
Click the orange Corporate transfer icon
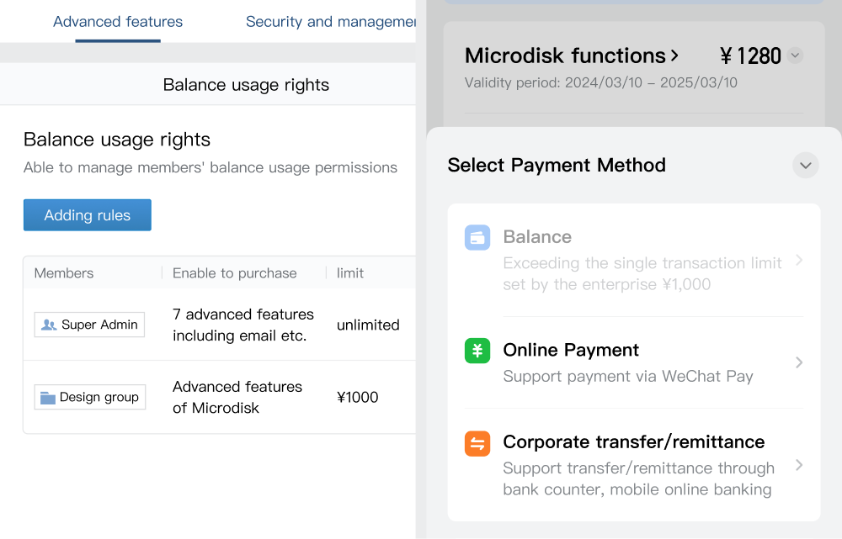point(477,443)
